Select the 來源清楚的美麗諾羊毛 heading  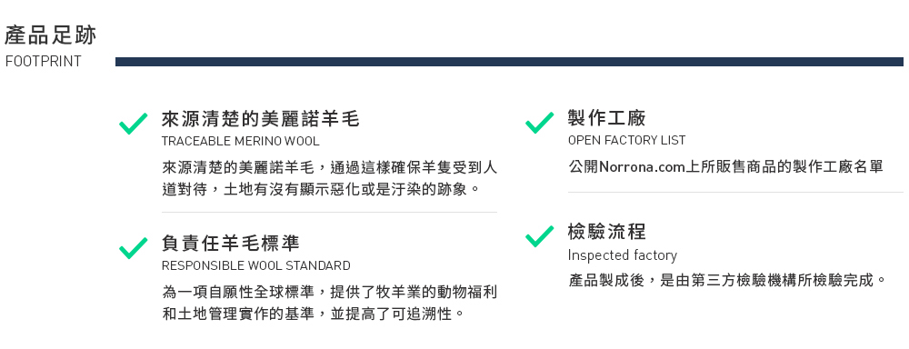[260, 119]
